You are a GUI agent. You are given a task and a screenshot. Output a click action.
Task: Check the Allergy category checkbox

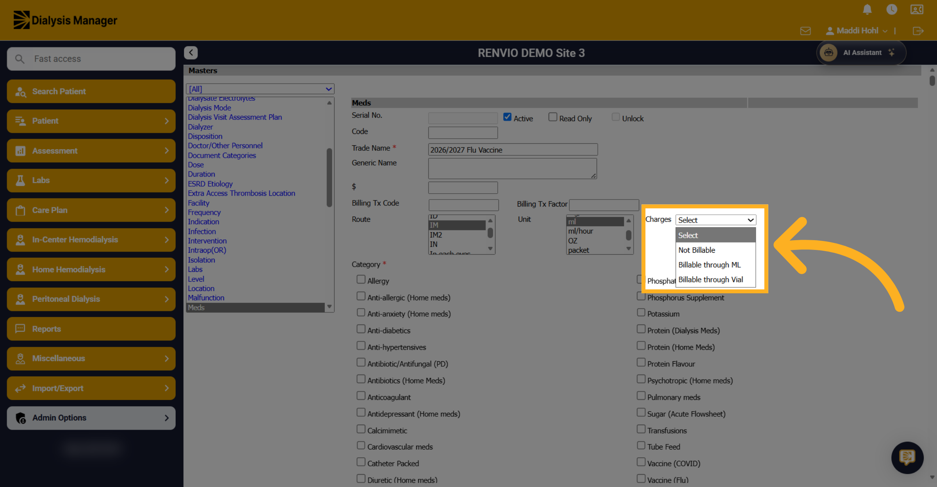pyautogui.click(x=361, y=280)
